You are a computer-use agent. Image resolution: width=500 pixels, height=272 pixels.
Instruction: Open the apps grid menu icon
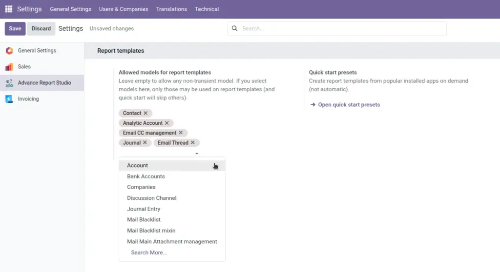click(x=9, y=9)
